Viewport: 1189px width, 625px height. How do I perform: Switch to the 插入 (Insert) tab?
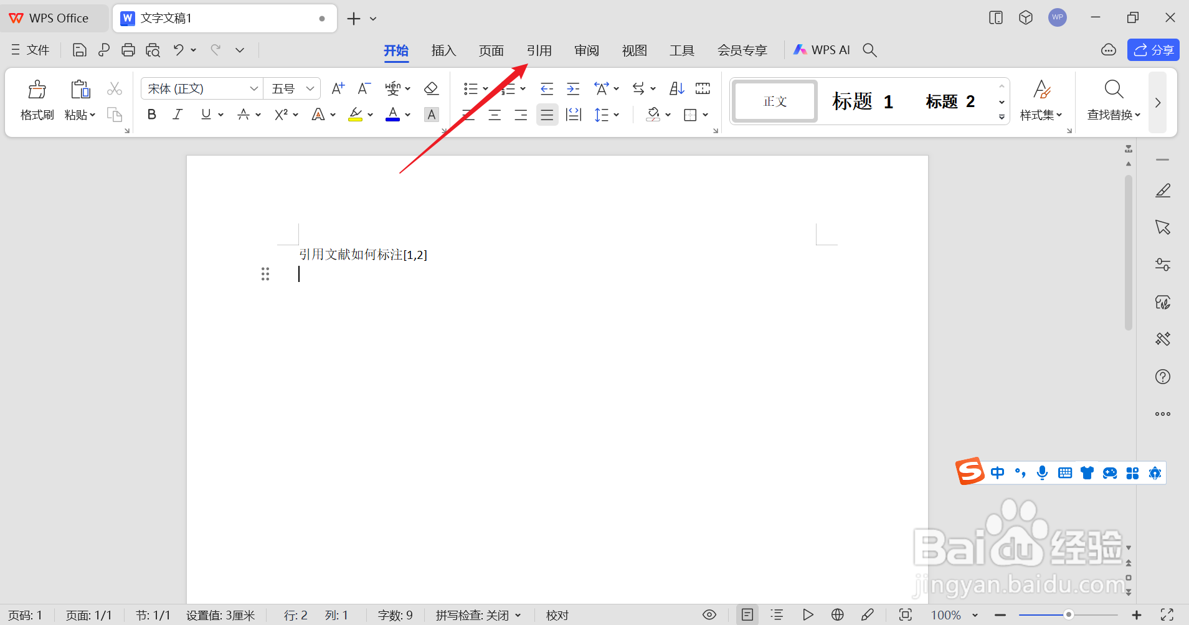[443, 50]
